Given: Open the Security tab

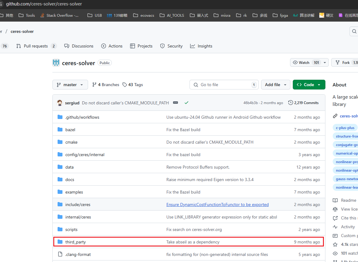Looking at the screenshot, I should [172, 46].
